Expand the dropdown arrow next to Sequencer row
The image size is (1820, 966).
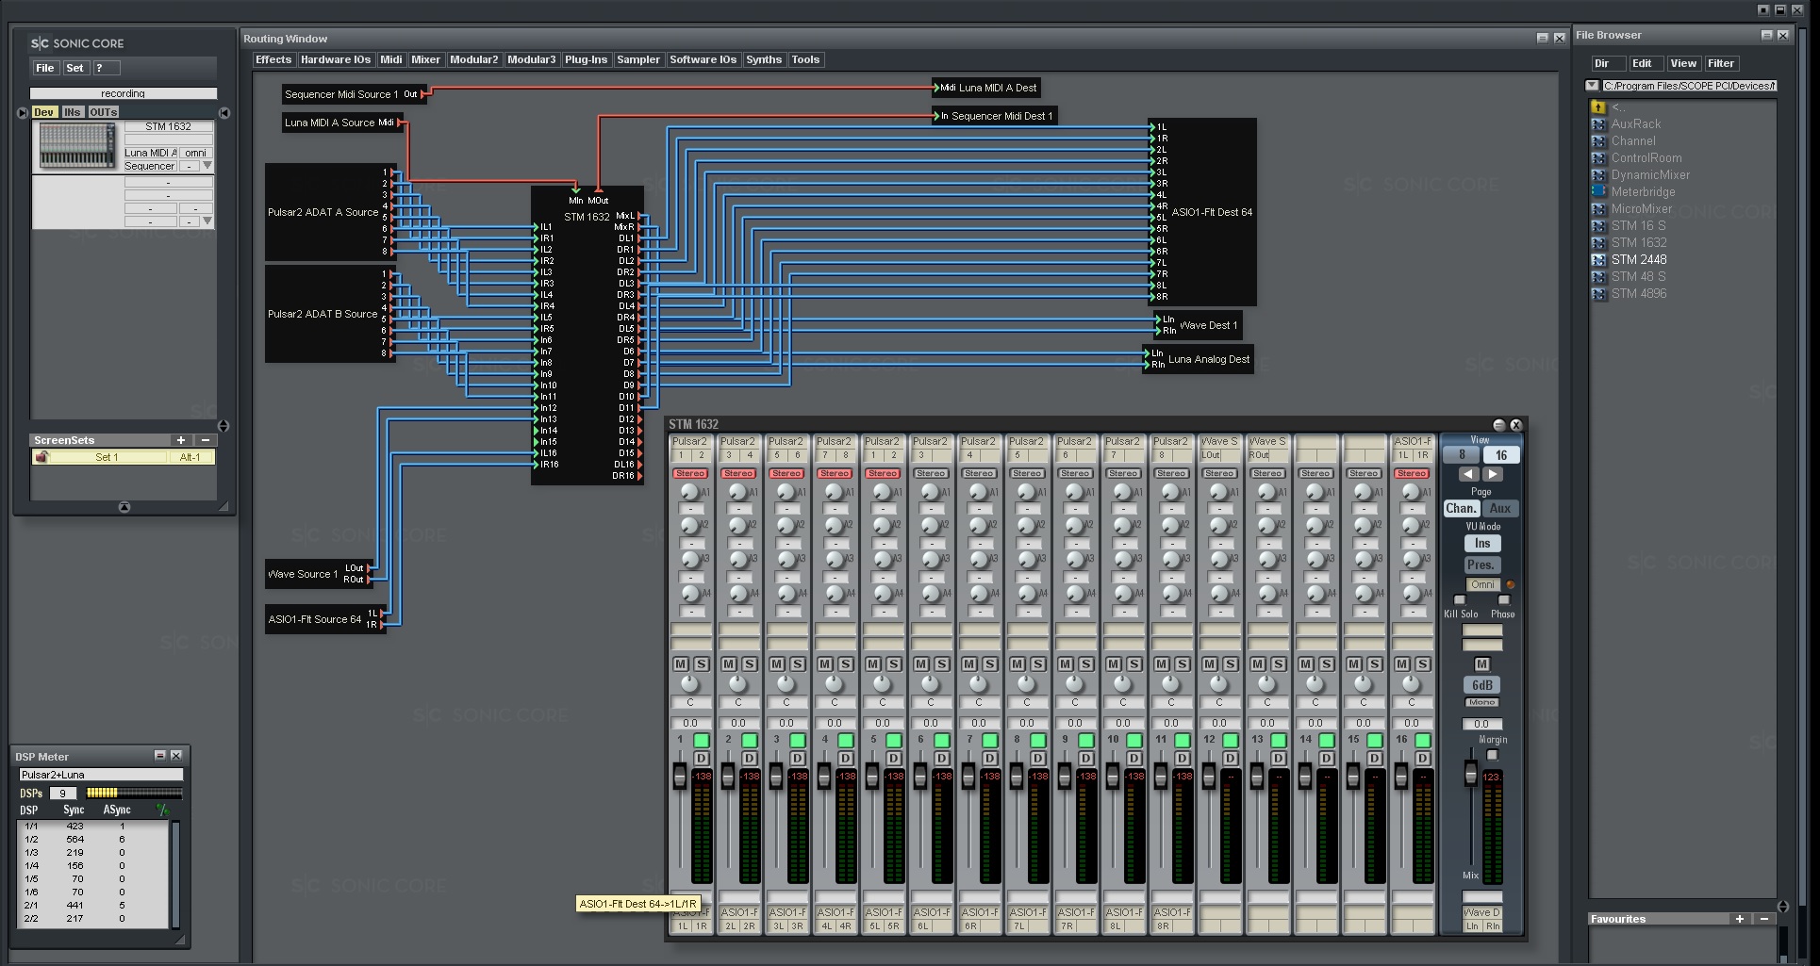click(x=207, y=166)
